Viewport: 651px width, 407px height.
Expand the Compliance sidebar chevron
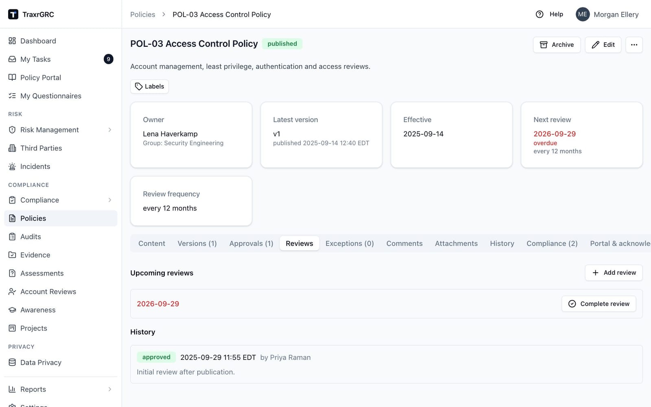[110, 200]
